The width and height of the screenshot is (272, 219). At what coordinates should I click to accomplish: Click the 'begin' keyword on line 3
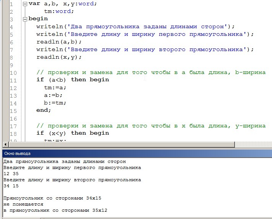(38, 19)
